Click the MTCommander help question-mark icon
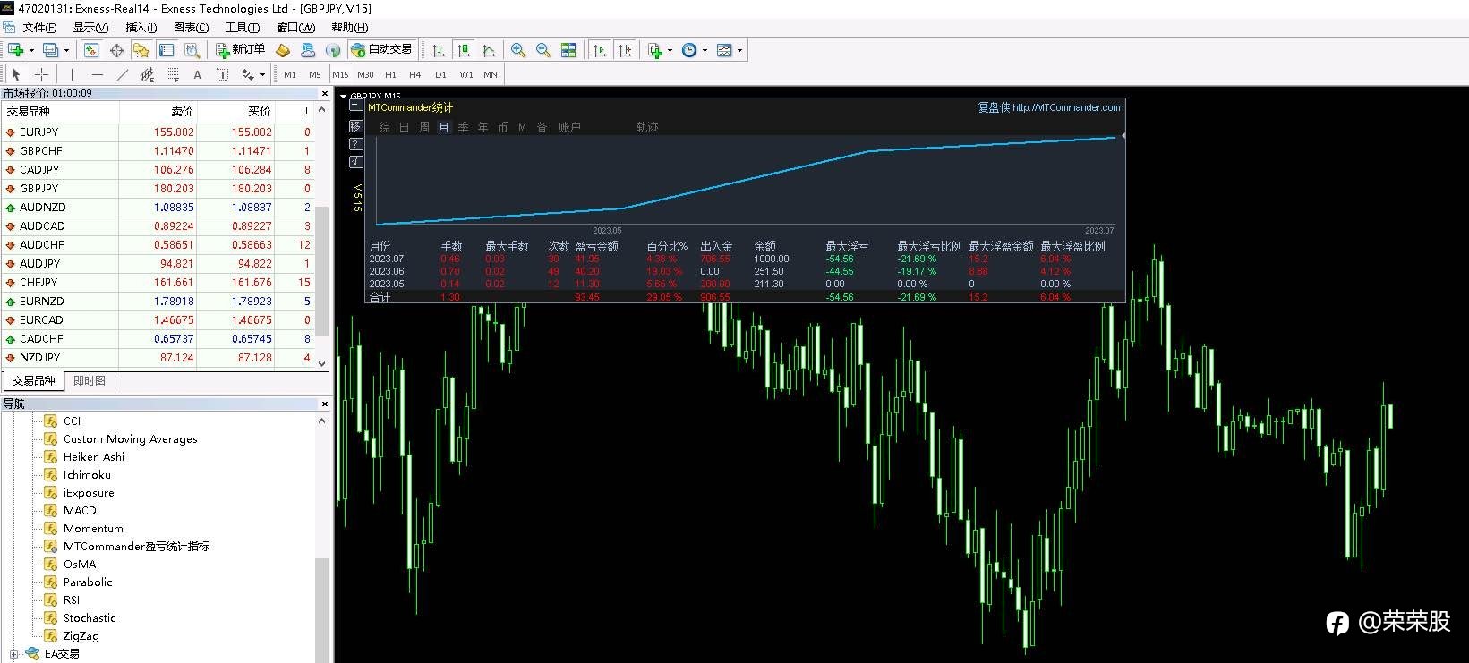 [355, 144]
